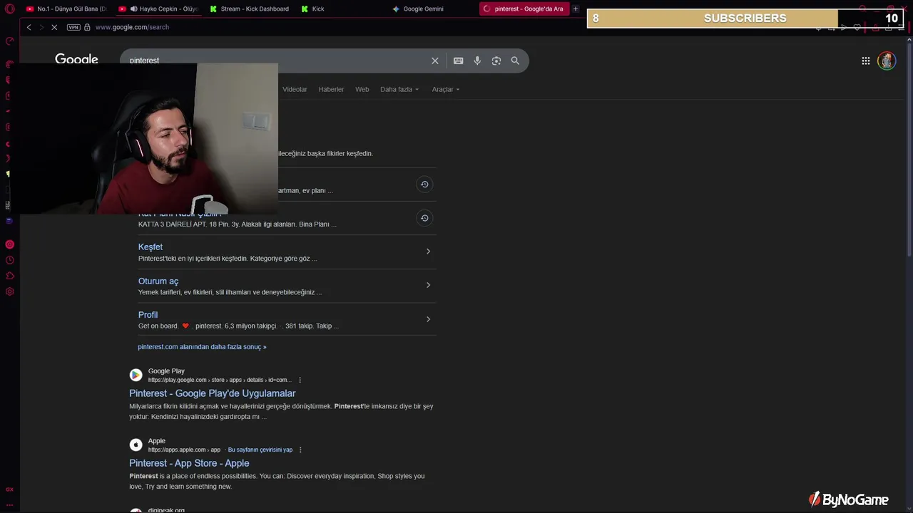Image resolution: width=913 pixels, height=513 pixels.
Task: Expand the 'Araçlar' tools dropdown
Action: pyautogui.click(x=446, y=89)
